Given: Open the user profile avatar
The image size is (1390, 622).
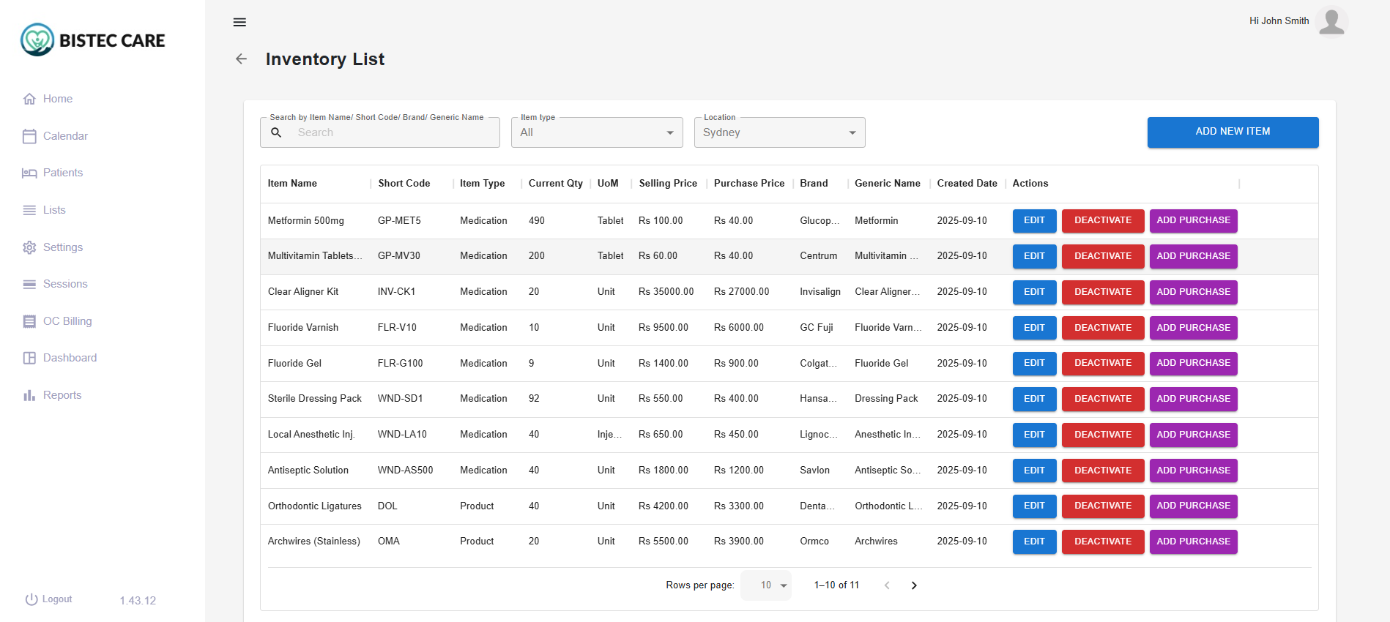Looking at the screenshot, I should coord(1331,21).
